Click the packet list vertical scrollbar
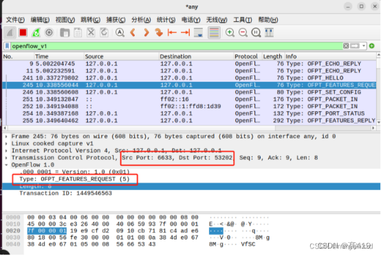This screenshot has width=381, height=256. click(378, 89)
